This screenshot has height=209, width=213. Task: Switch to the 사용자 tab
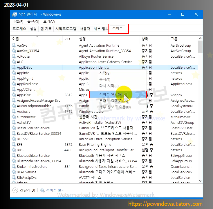coord(85,29)
